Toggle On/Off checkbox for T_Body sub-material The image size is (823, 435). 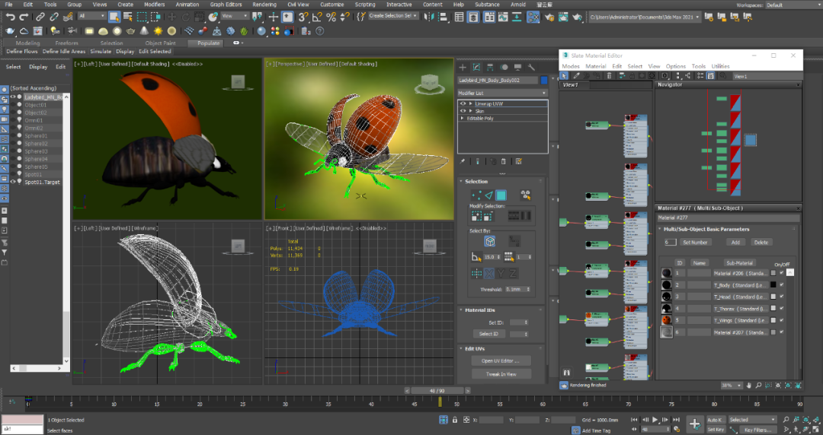[781, 284]
